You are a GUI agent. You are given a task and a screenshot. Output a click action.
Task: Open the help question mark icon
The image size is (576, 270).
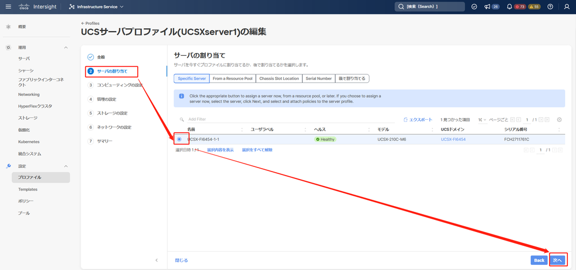click(x=550, y=6)
